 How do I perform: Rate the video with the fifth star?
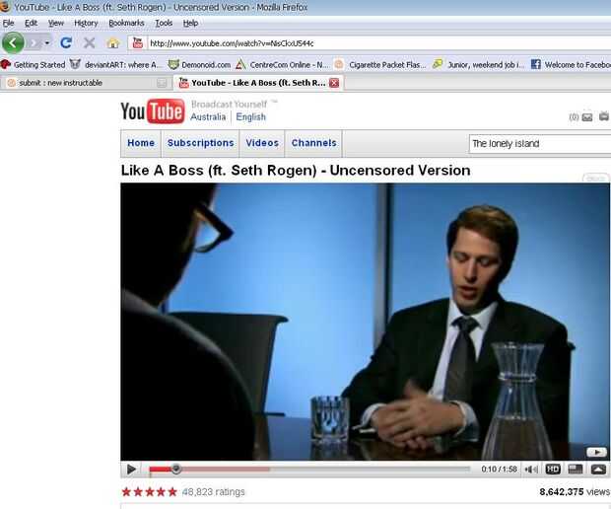172,492
